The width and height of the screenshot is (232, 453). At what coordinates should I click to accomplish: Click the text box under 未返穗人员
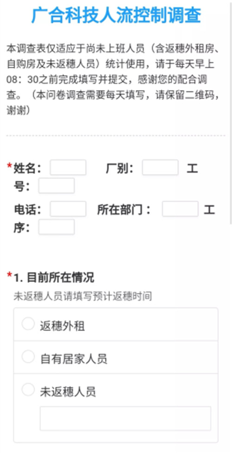pyautogui.click(x=125, y=418)
